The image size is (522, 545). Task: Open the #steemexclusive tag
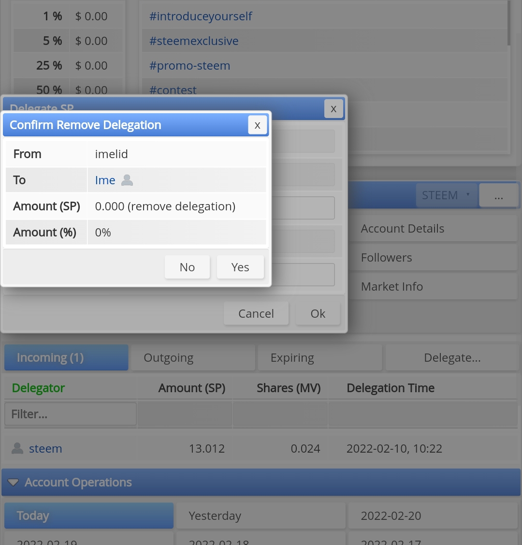[x=194, y=41]
